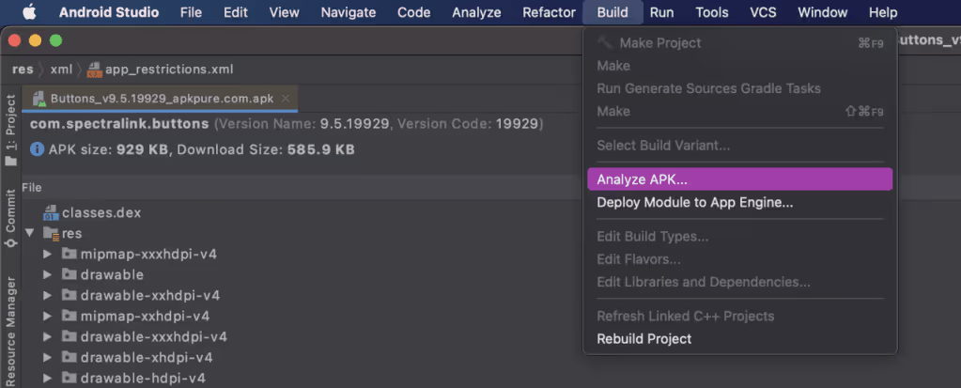Screen dimensions: 961x388
Task: Click the APK file icon on tab
Action: coord(39,99)
